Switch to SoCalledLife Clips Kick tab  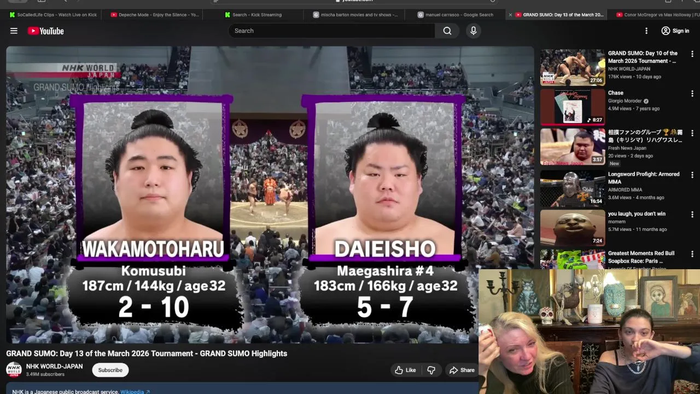click(x=53, y=15)
